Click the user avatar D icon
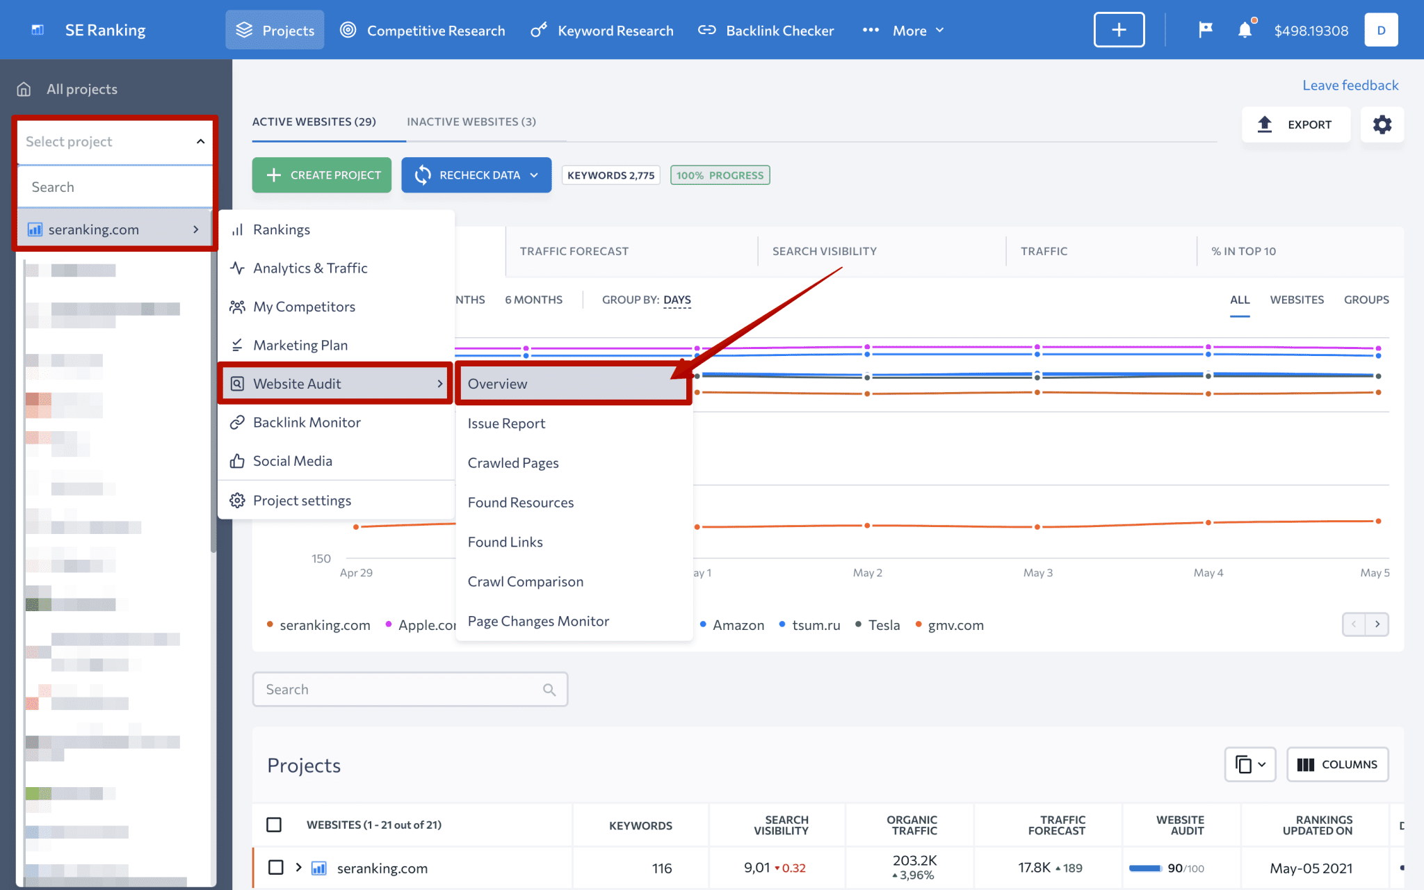The width and height of the screenshot is (1424, 890). click(x=1381, y=30)
